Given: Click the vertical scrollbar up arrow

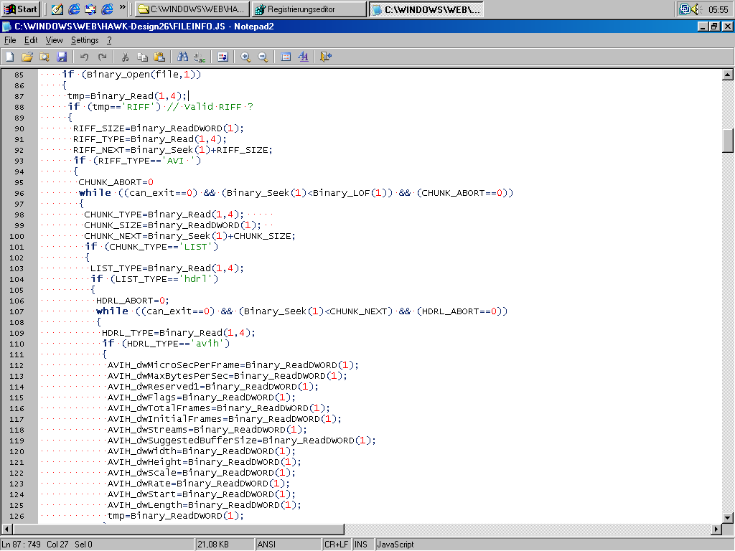Looking at the screenshot, I should [x=728, y=75].
